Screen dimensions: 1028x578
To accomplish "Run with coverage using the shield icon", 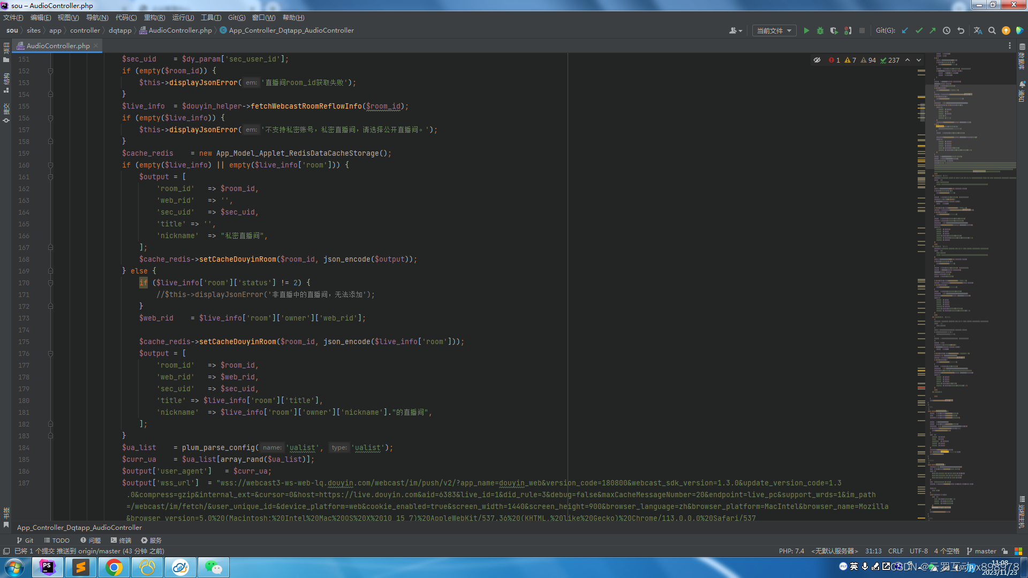I will (834, 31).
